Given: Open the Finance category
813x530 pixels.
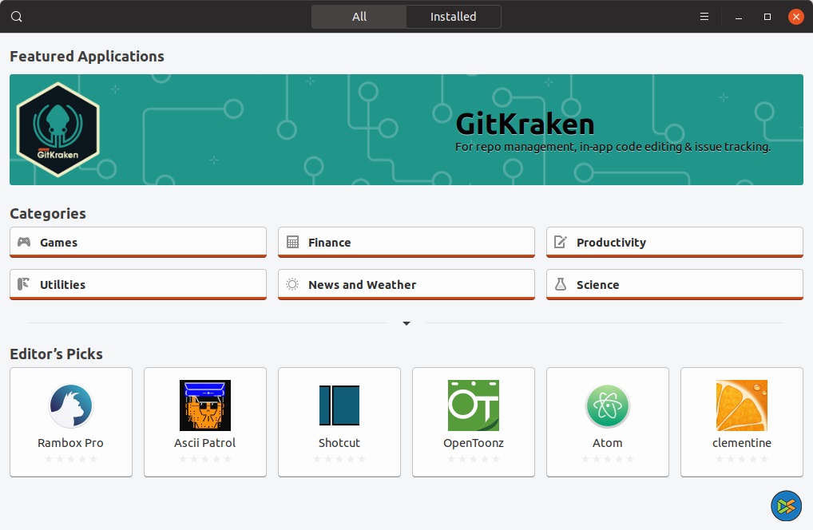Looking at the screenshot, I should 406,242.
